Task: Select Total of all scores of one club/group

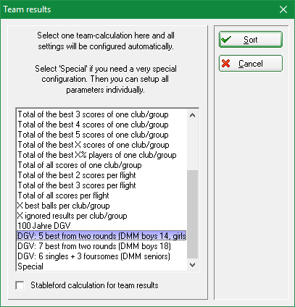Action: (101, 165)
